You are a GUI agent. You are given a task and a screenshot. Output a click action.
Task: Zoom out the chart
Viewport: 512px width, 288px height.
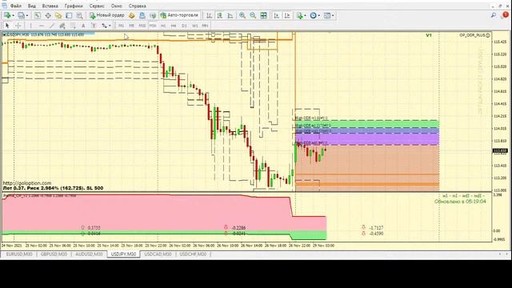pyautogui.click(x=253, y=15)
